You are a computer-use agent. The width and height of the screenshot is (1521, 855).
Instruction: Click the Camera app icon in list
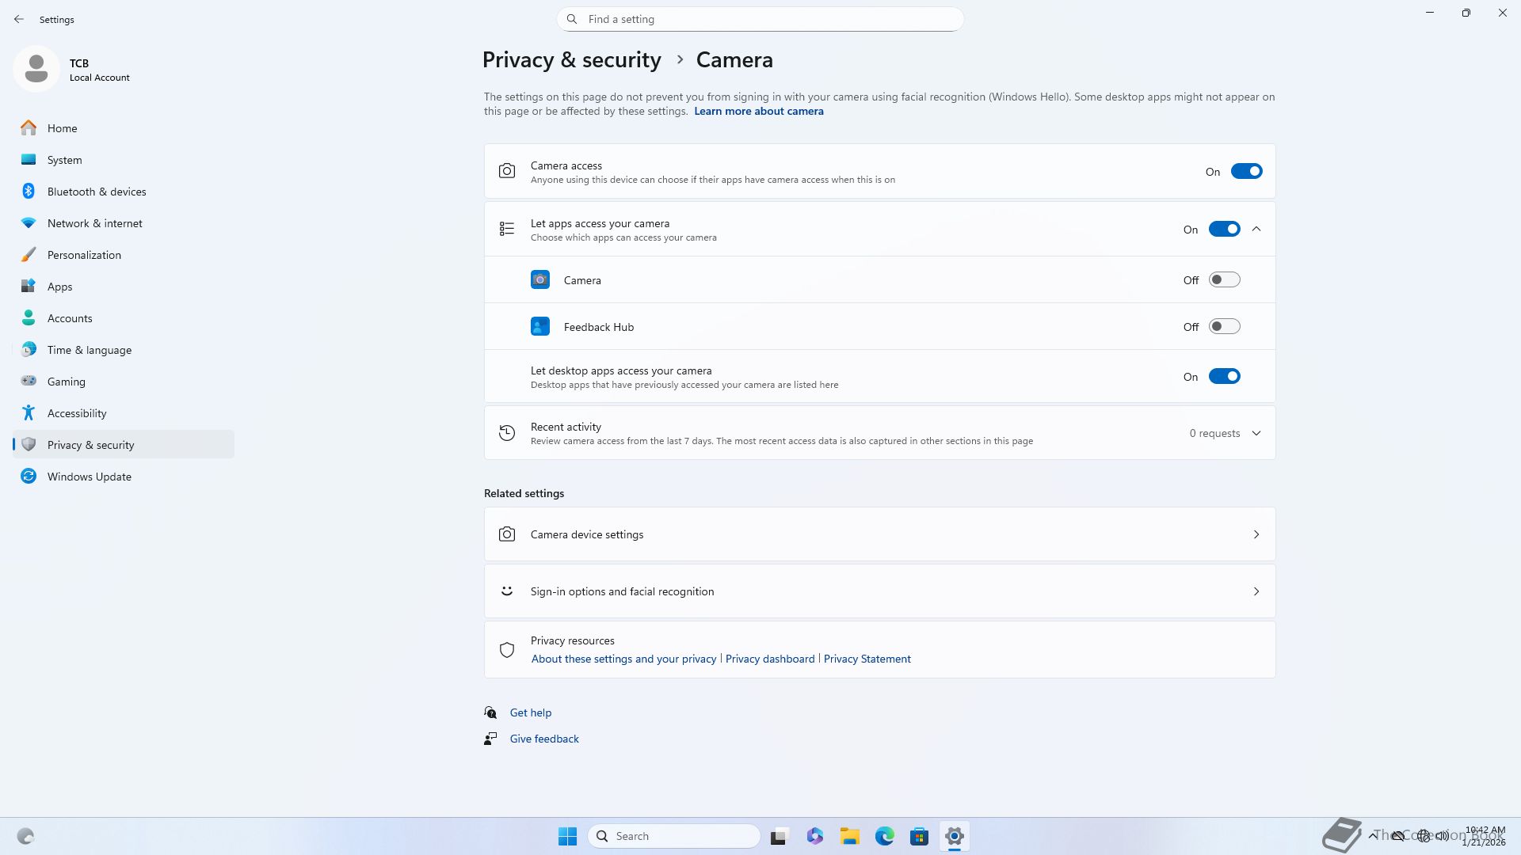540,280
